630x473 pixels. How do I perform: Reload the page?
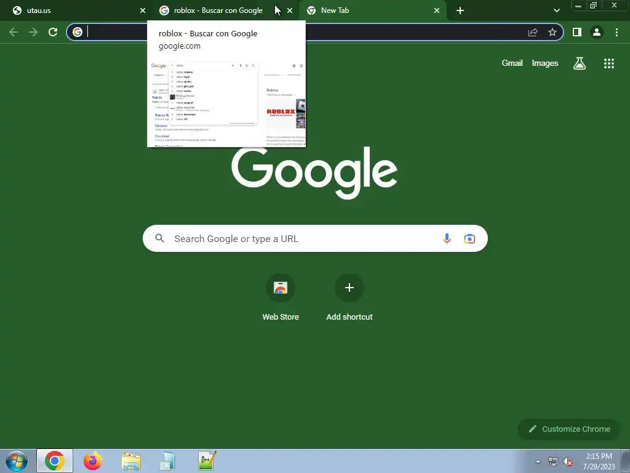coord(53,32)
